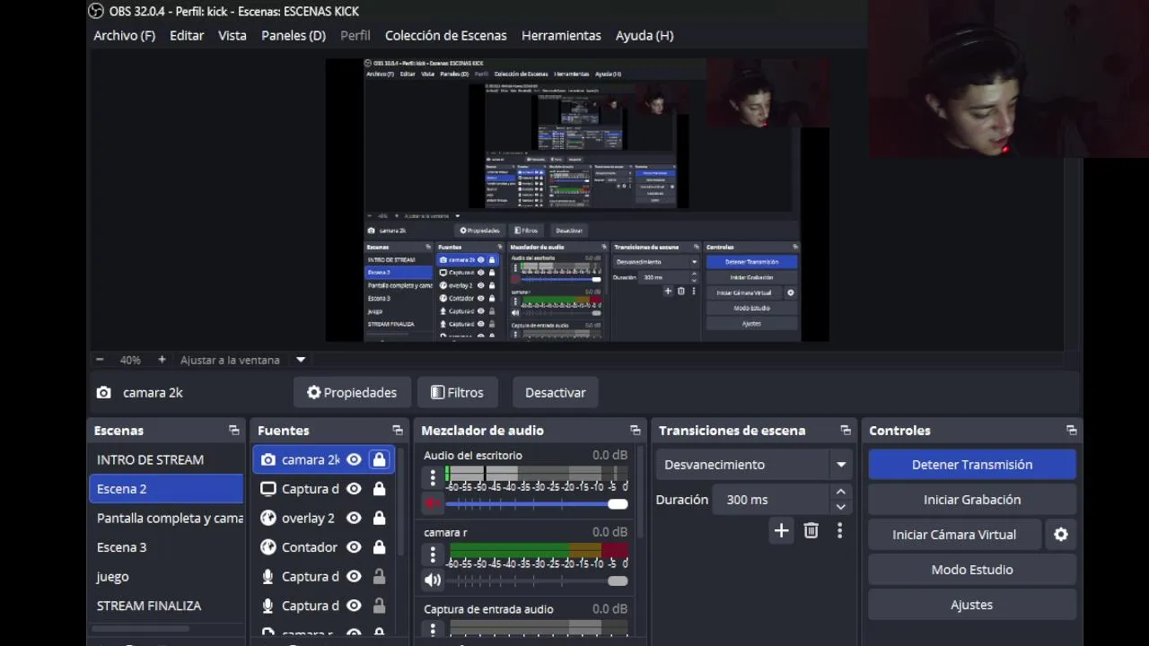Click Detener Transmisión button
The width and height of the screenshot is (1149, 646).
pyautogui.click(x=972, y=465)
